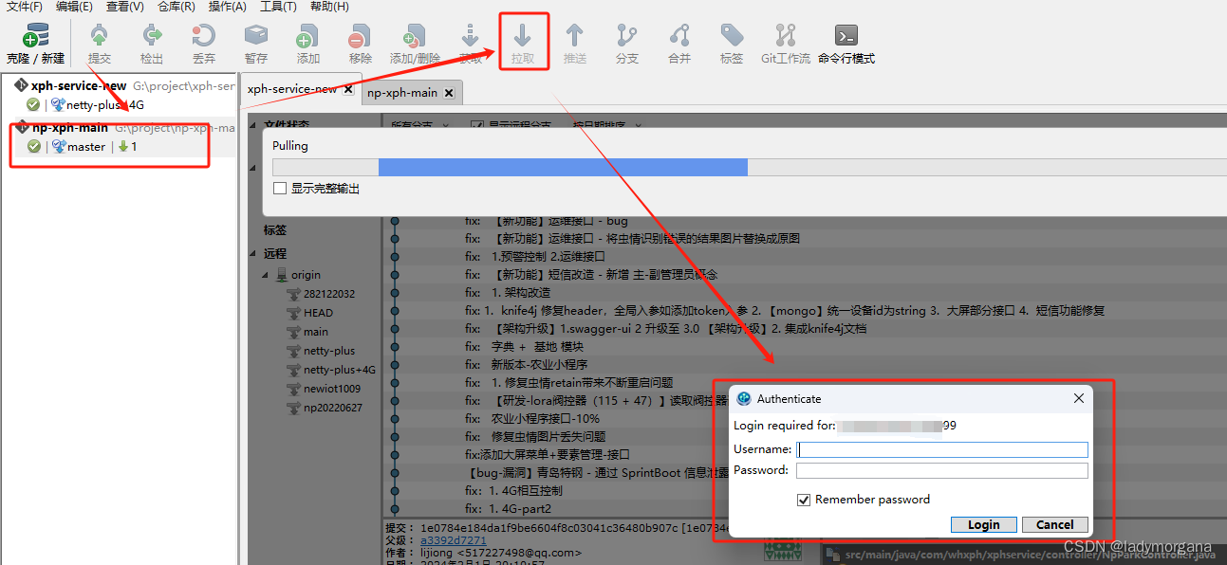
Task: Open the 工具(T) (Tools) menu
Action: 278,7
